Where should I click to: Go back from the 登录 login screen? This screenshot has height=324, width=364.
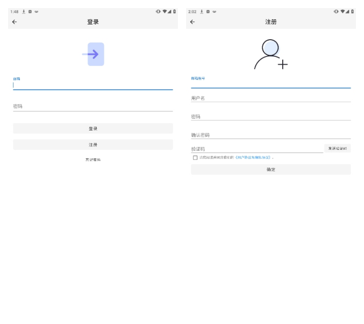coord(15,22)
